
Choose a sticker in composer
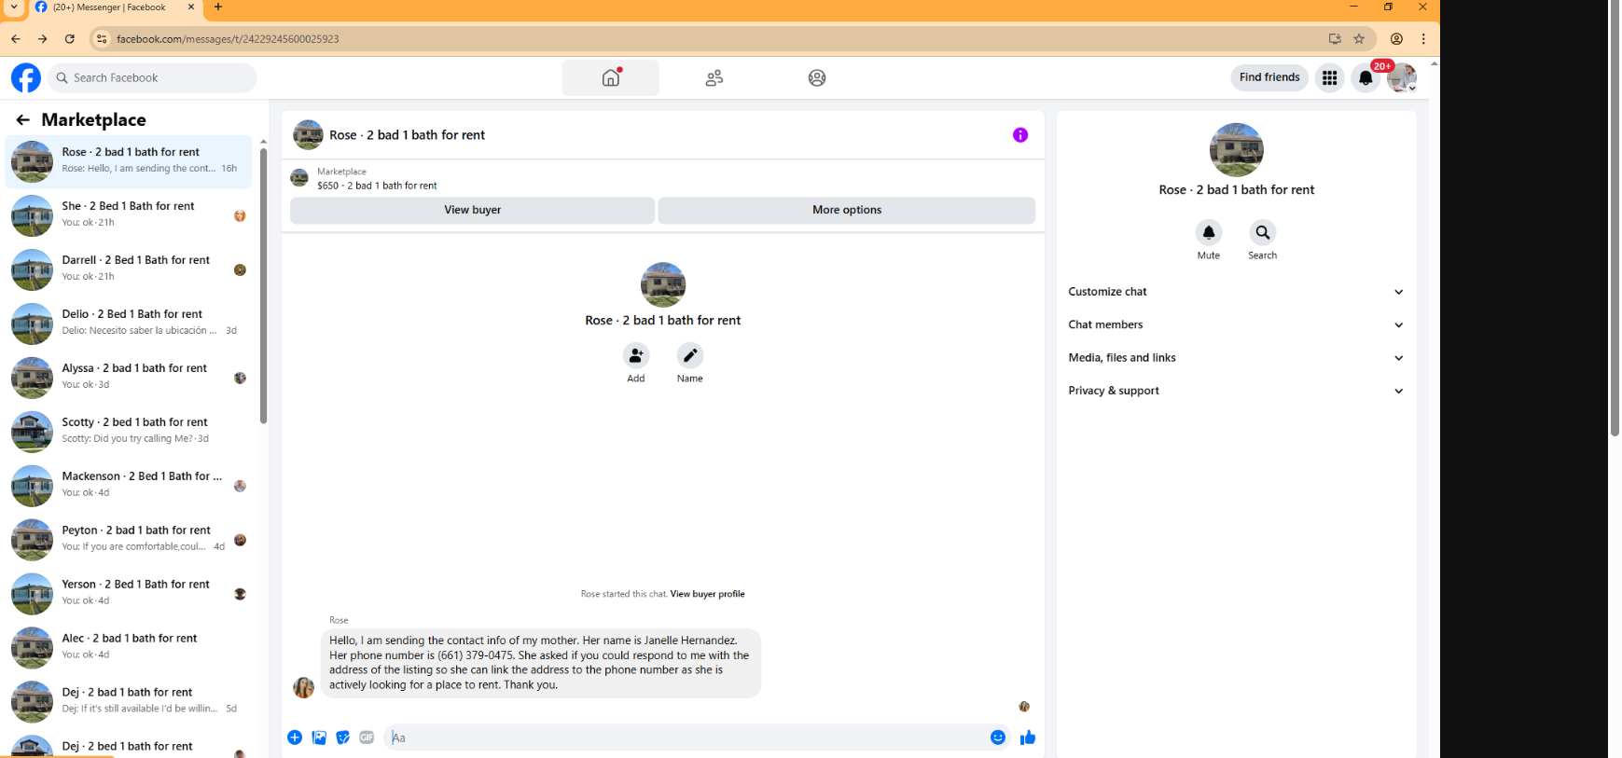(343, 737)
